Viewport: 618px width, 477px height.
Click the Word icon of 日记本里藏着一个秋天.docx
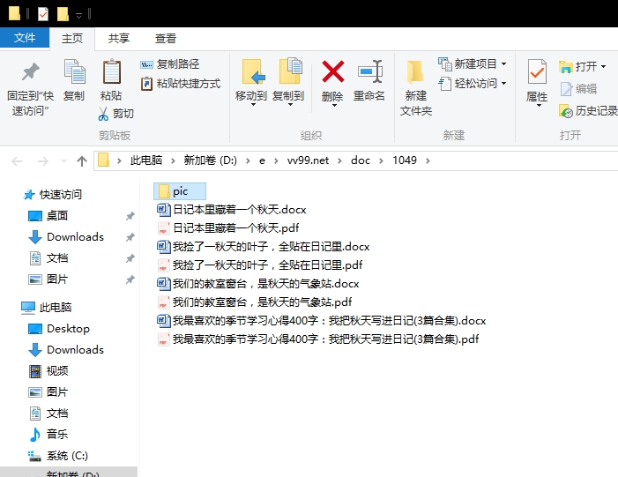coord(164,209)
